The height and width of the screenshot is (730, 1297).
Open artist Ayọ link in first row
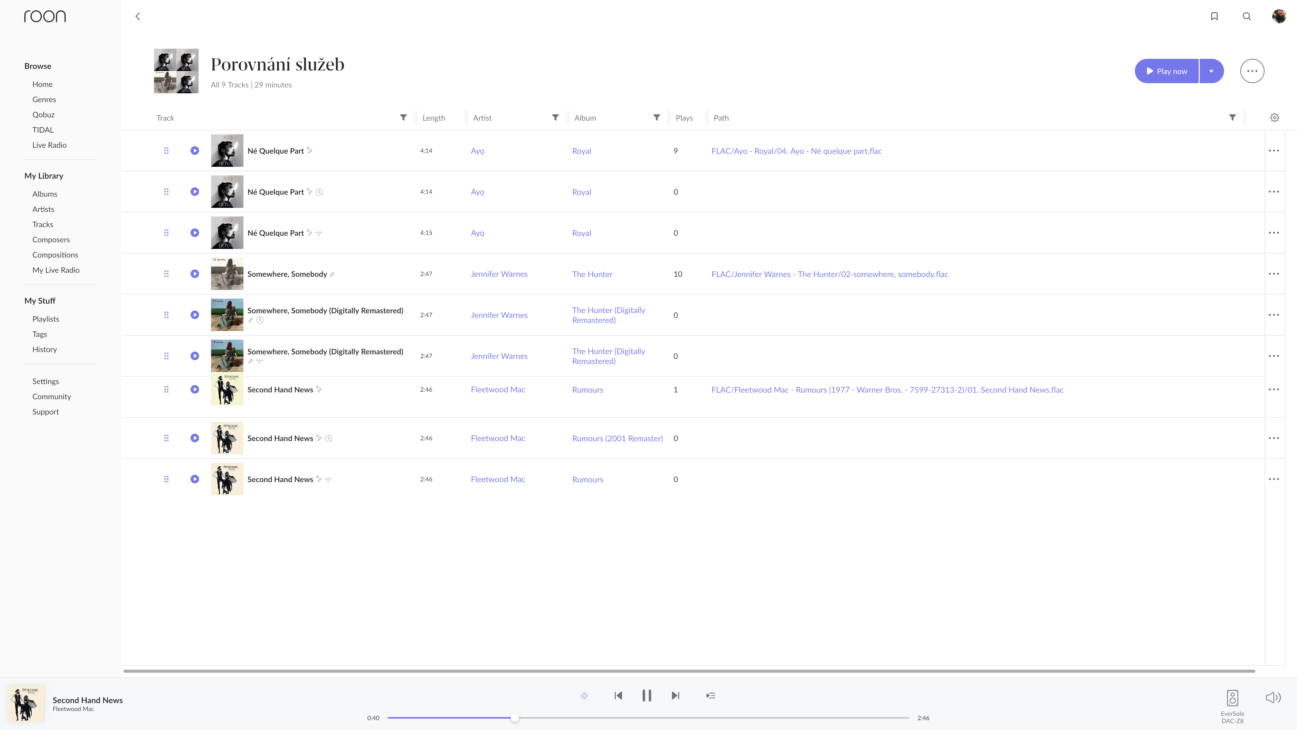[477, 151]
